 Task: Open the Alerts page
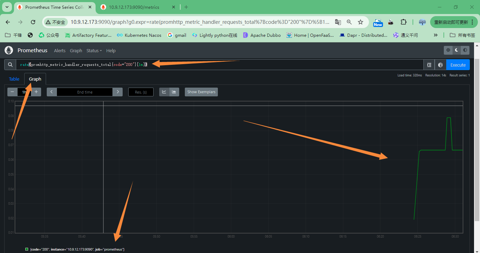pos(60,50)
